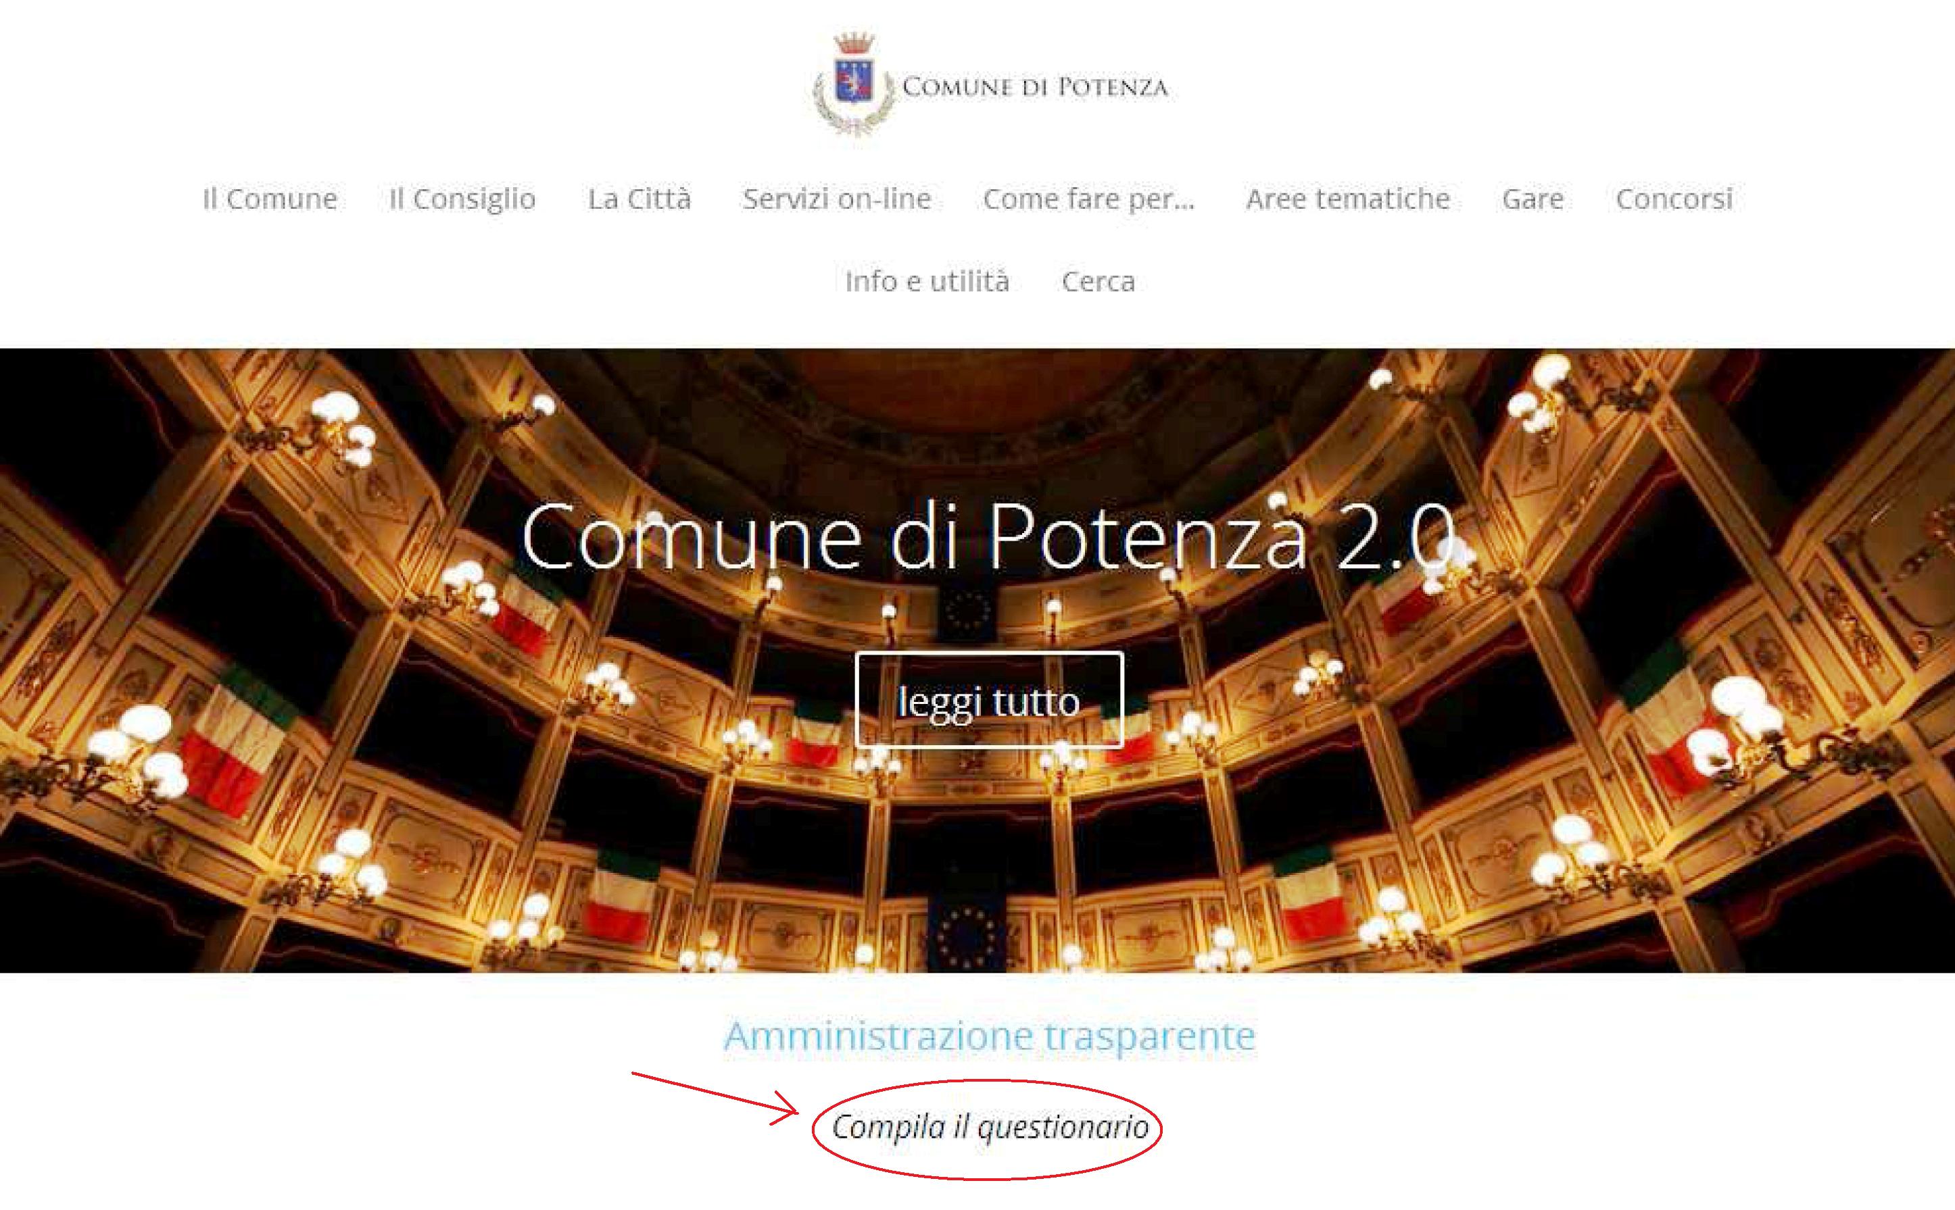Open the Cerca search option
This screenshot has width=1955, height=1210.
click(1099, 281)
